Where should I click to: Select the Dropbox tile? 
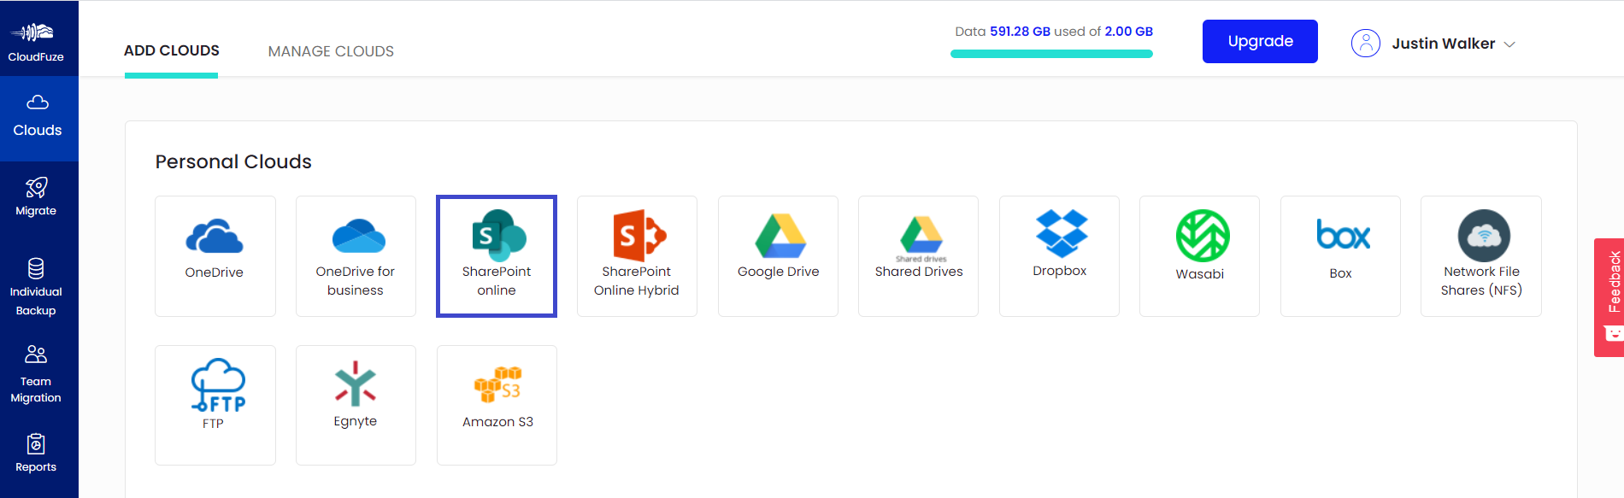(x=1059, y=256)
